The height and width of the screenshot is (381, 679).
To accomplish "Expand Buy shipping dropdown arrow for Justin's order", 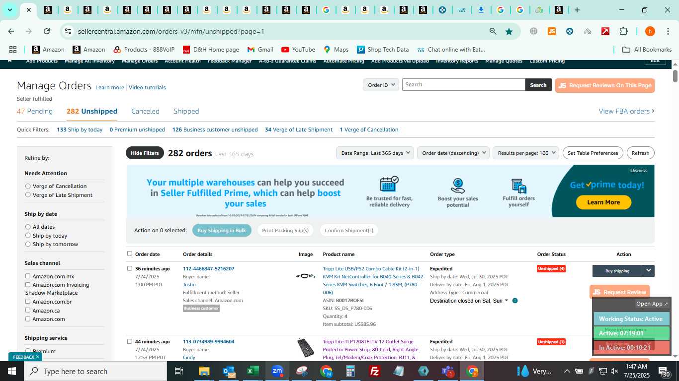I will point(648,271).
